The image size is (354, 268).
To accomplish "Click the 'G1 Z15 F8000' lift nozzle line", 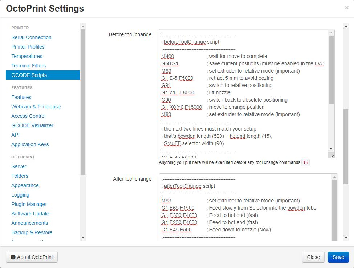I will coord(178,92).
